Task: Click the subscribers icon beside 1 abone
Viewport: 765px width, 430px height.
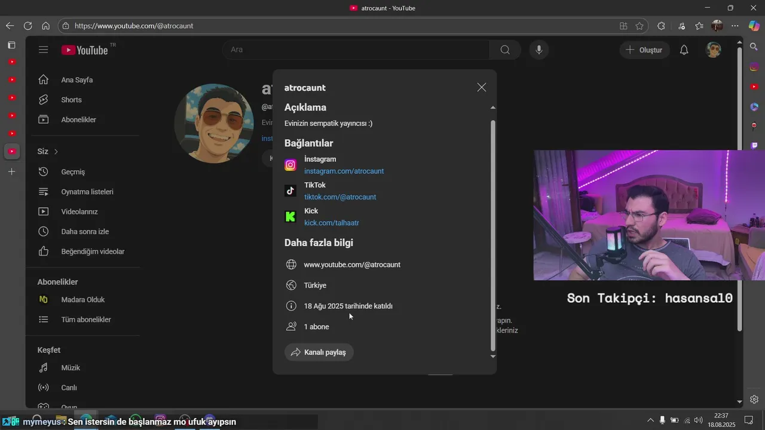Action: click(291, 327)
